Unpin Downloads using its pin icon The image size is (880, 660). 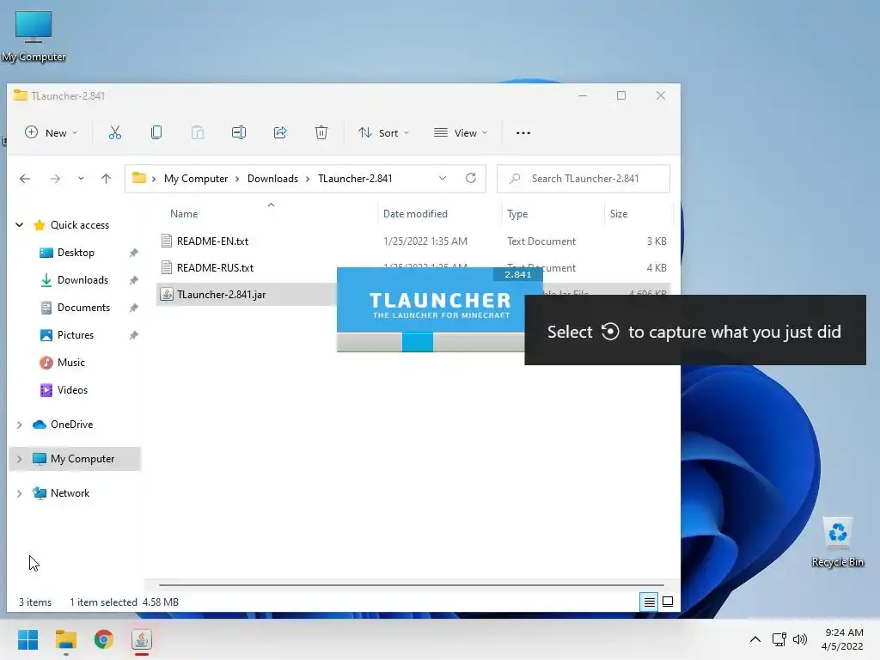point(133,280)
